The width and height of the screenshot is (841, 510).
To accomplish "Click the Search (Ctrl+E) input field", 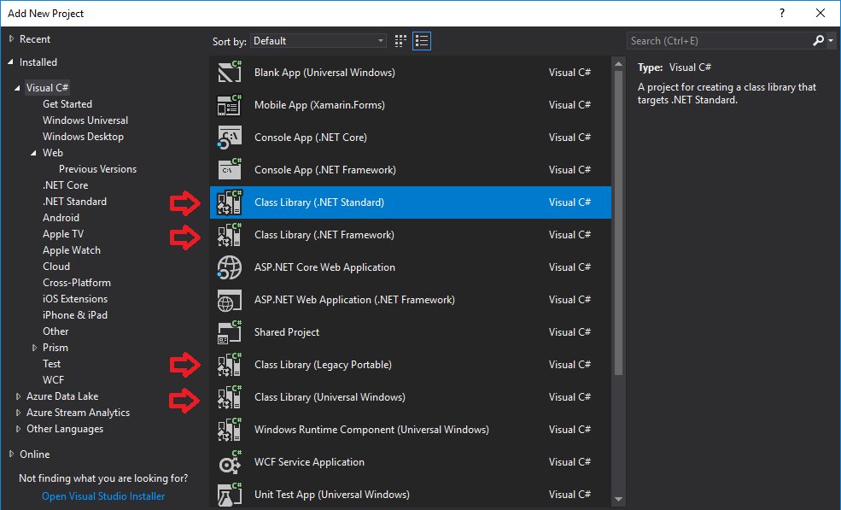I will [719, 41].
